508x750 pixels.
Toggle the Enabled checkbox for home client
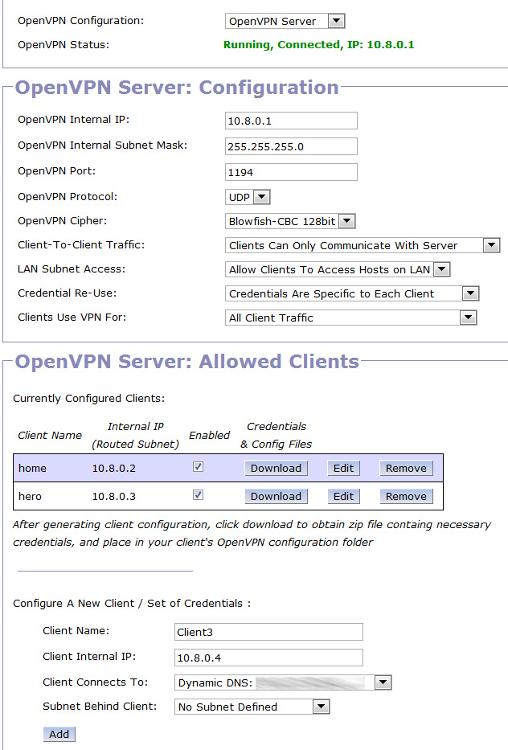[198, 467]
